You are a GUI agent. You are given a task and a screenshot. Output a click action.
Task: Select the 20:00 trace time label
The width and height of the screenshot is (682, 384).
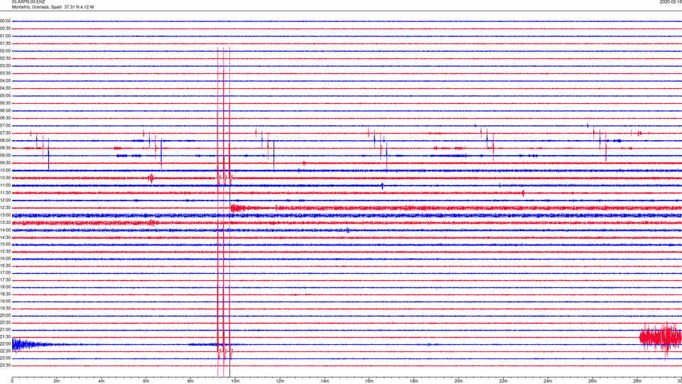coord(5,316)
